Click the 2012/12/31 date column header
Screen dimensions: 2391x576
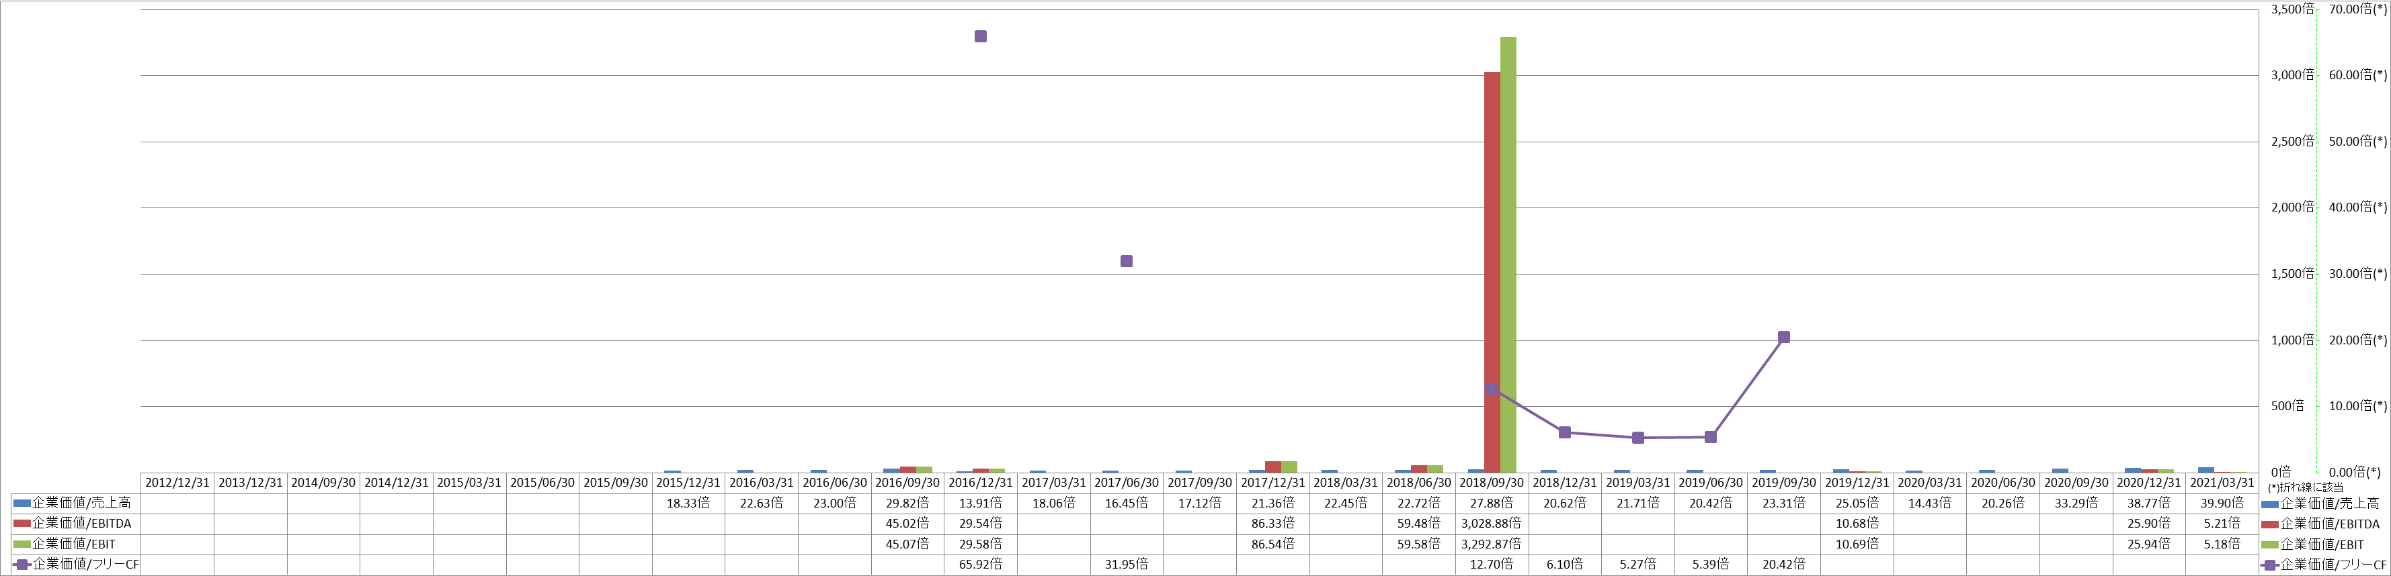(x=177, y=482)
